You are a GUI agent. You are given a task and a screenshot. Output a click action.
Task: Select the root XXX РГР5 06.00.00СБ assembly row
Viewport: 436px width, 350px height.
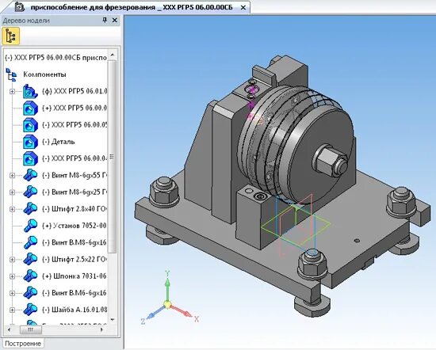coord(55,58)
